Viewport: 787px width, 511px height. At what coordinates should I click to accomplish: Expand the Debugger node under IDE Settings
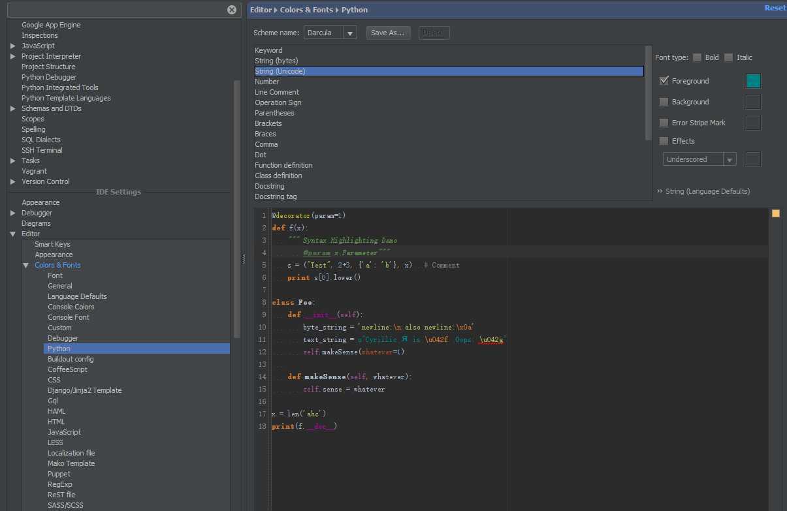[x=13, y=213]
